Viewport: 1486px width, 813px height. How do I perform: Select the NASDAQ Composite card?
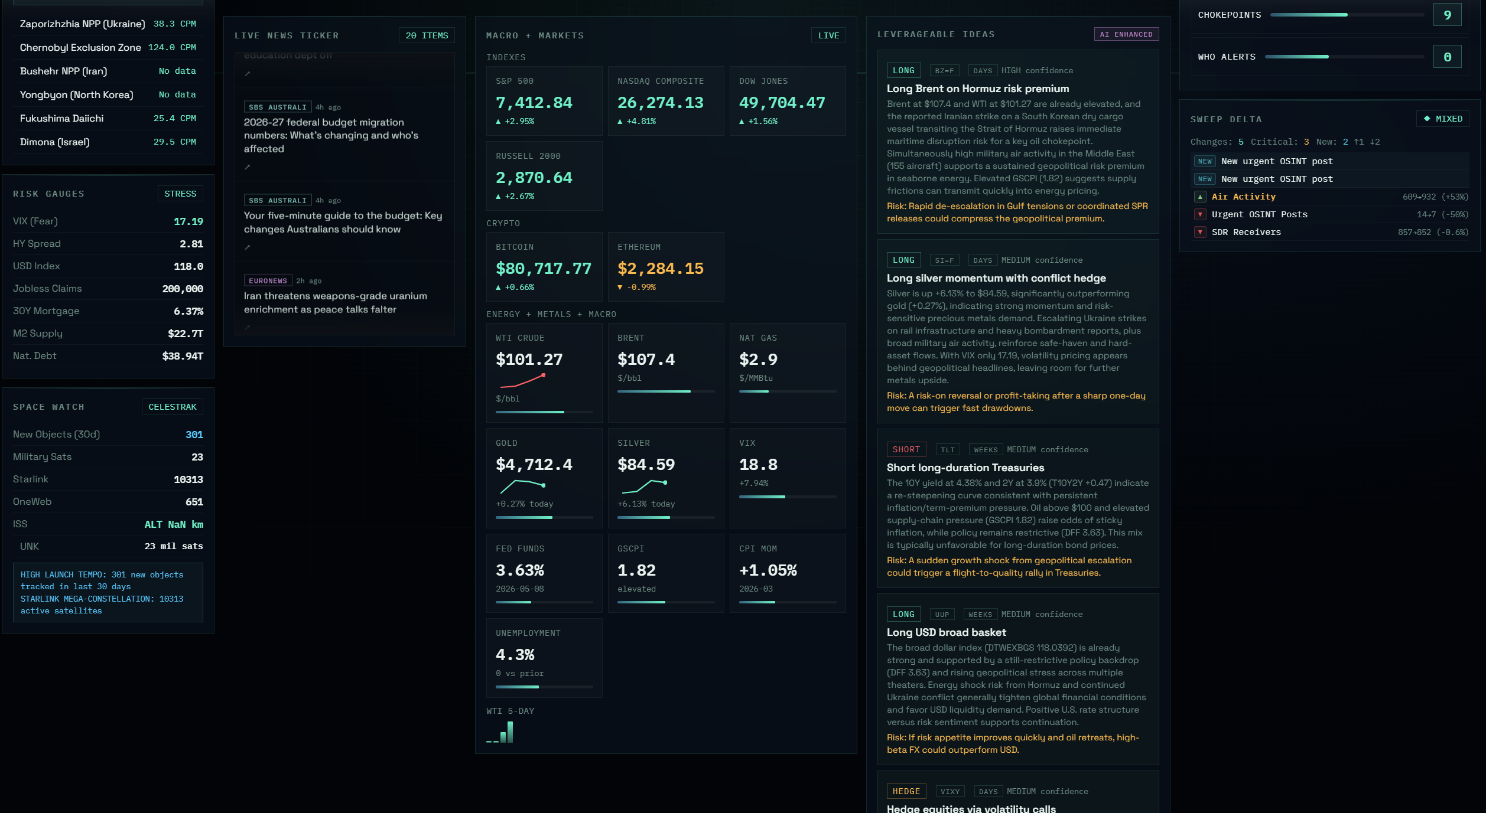pos(666,101)
